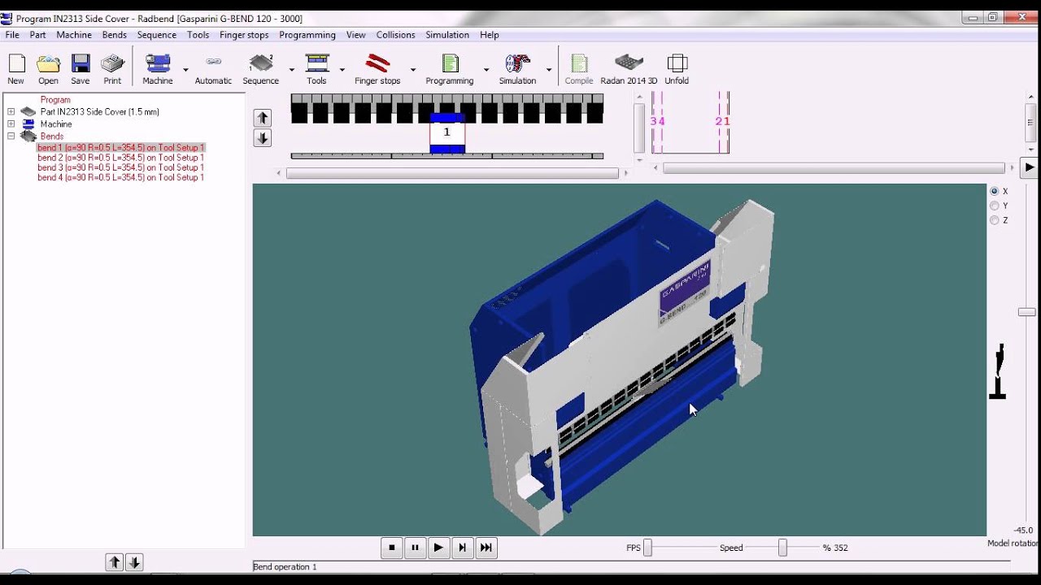Open the Finger stops menu

pos(244,35)
